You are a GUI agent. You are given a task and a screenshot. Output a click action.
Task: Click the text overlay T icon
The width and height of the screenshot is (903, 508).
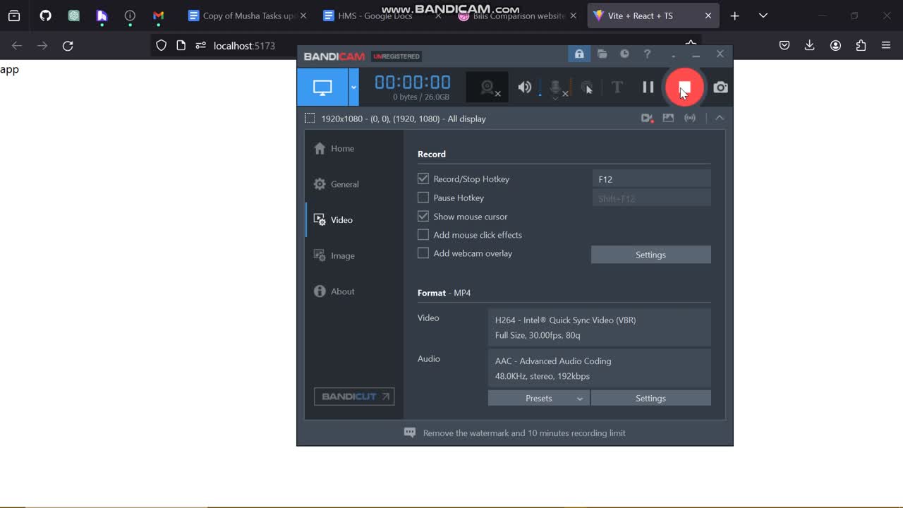point(617,87)
